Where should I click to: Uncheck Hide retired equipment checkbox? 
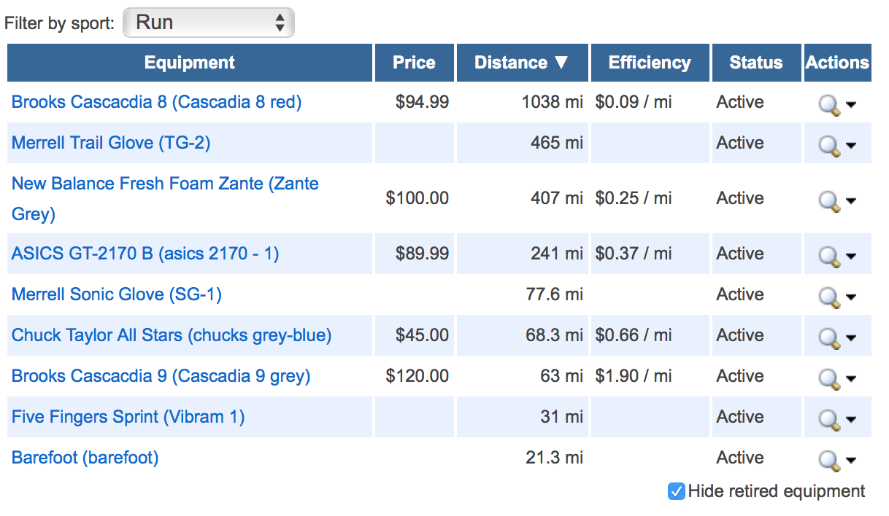[677, 491]
